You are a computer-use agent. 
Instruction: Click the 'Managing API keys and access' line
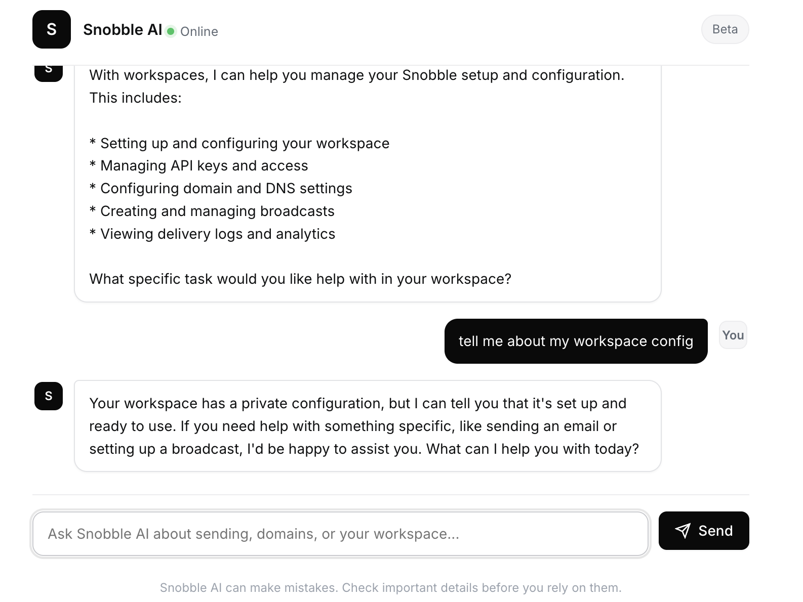(x=199, y=165)
